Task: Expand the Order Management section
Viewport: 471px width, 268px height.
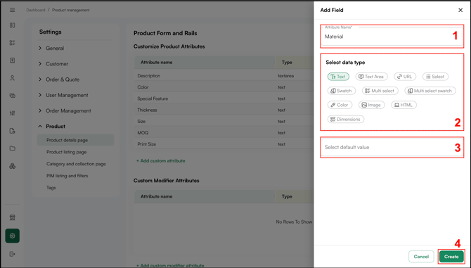Action: 65,110
